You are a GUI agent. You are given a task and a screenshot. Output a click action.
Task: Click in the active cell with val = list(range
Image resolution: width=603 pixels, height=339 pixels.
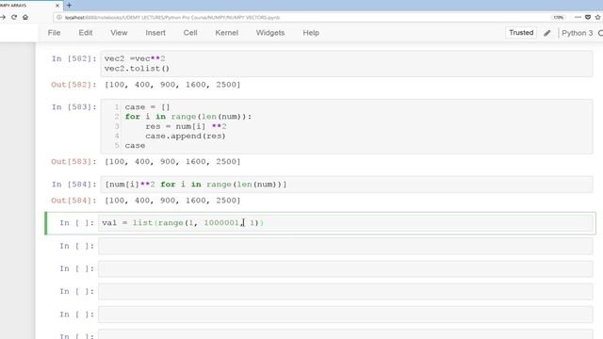click(345, 223)
